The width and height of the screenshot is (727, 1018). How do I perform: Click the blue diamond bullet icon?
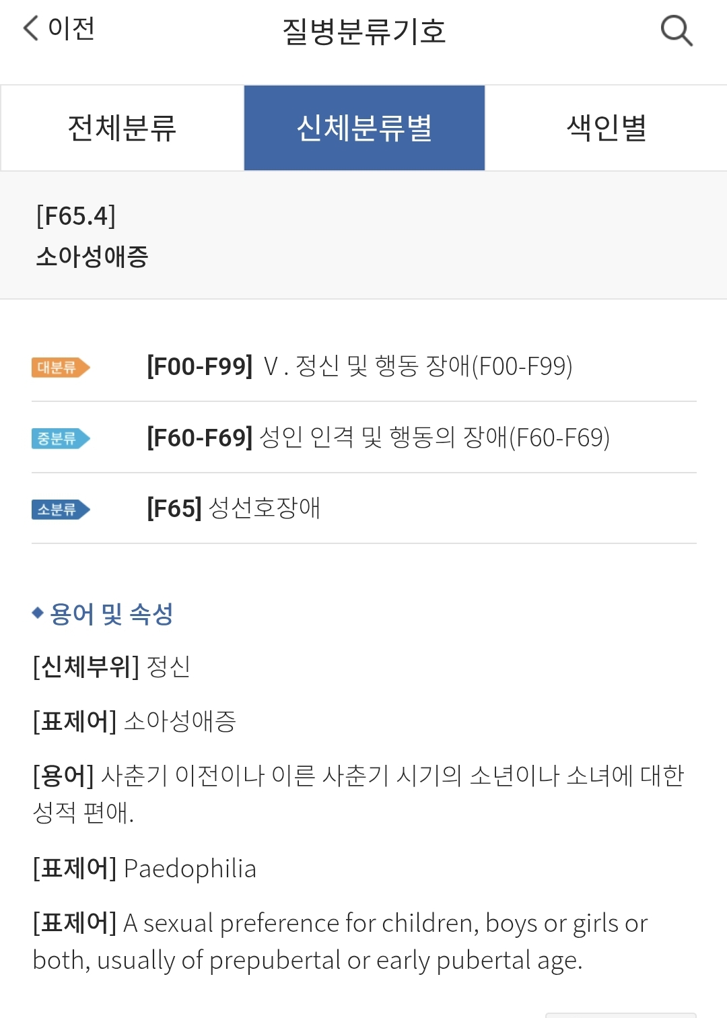(x=38, y=613)
